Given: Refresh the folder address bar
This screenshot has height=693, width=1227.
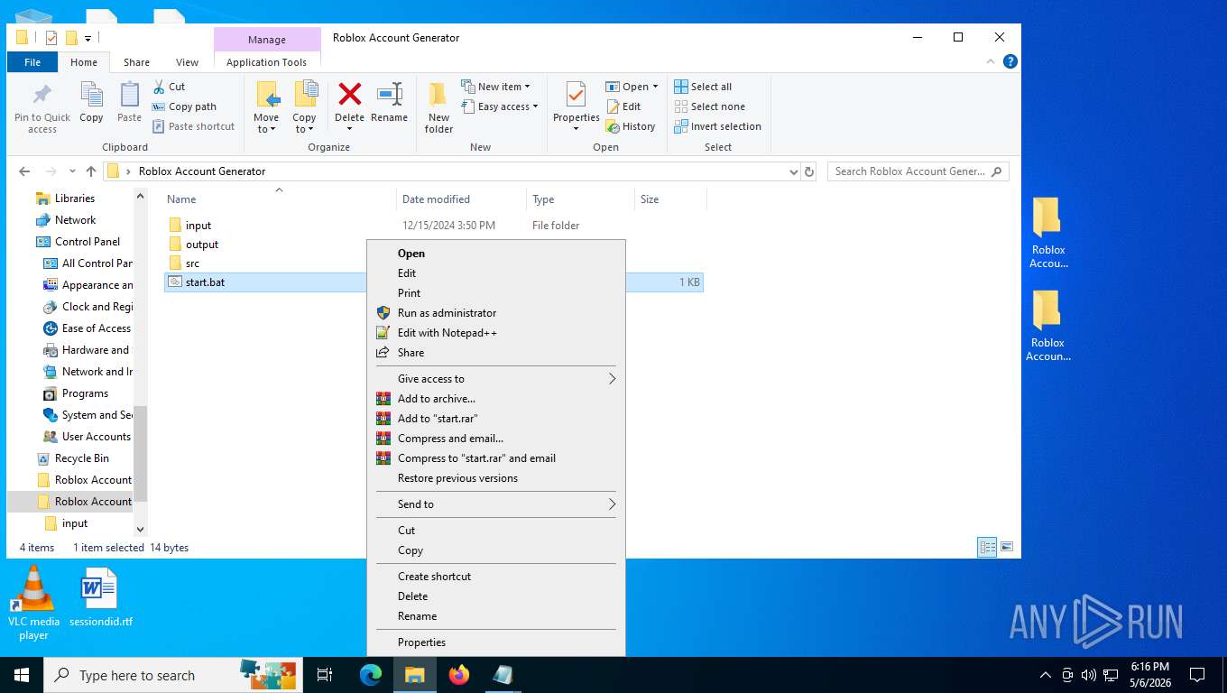Looking at the screenshot, I should tap(809, 171).
